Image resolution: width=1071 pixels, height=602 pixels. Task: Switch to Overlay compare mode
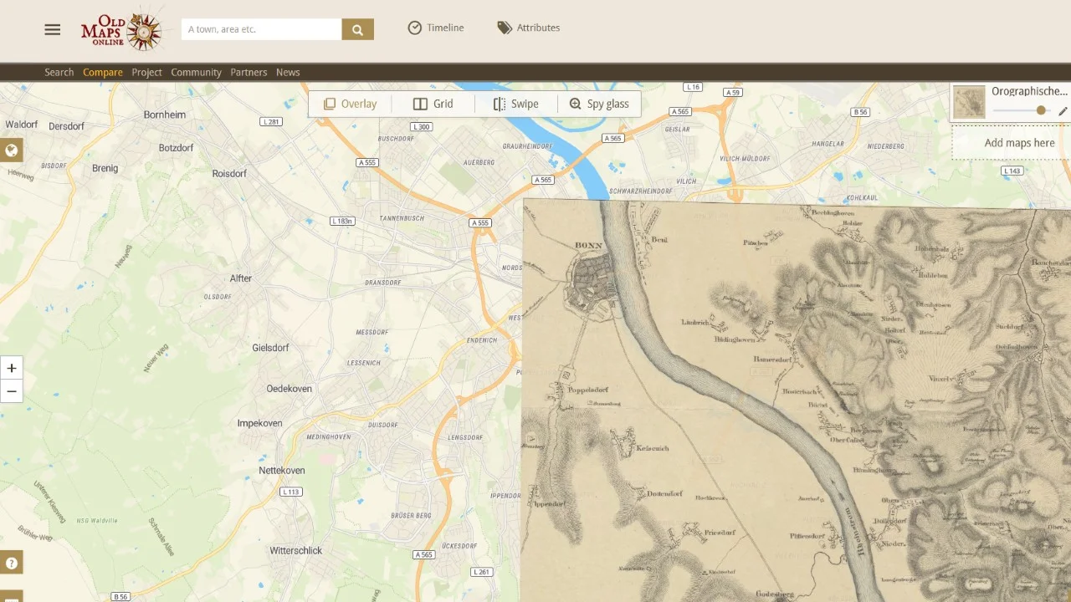(x=350, y=104)
